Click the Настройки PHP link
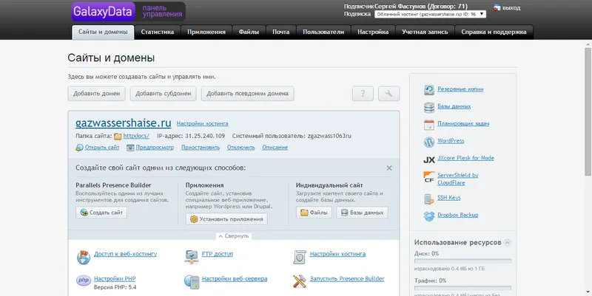The width and height of the screenshot is (592, 296). click(x=115, y=279)
